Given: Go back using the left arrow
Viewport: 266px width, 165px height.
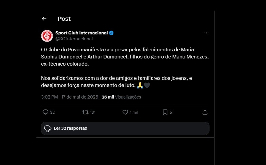Looking at the screenshot, I should (x=44, y=19).
